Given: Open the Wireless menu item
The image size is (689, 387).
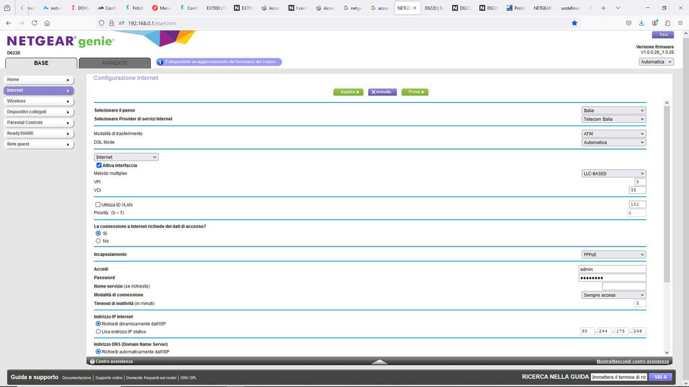Looking at the screenshot, I should click(x=38, y=101).
